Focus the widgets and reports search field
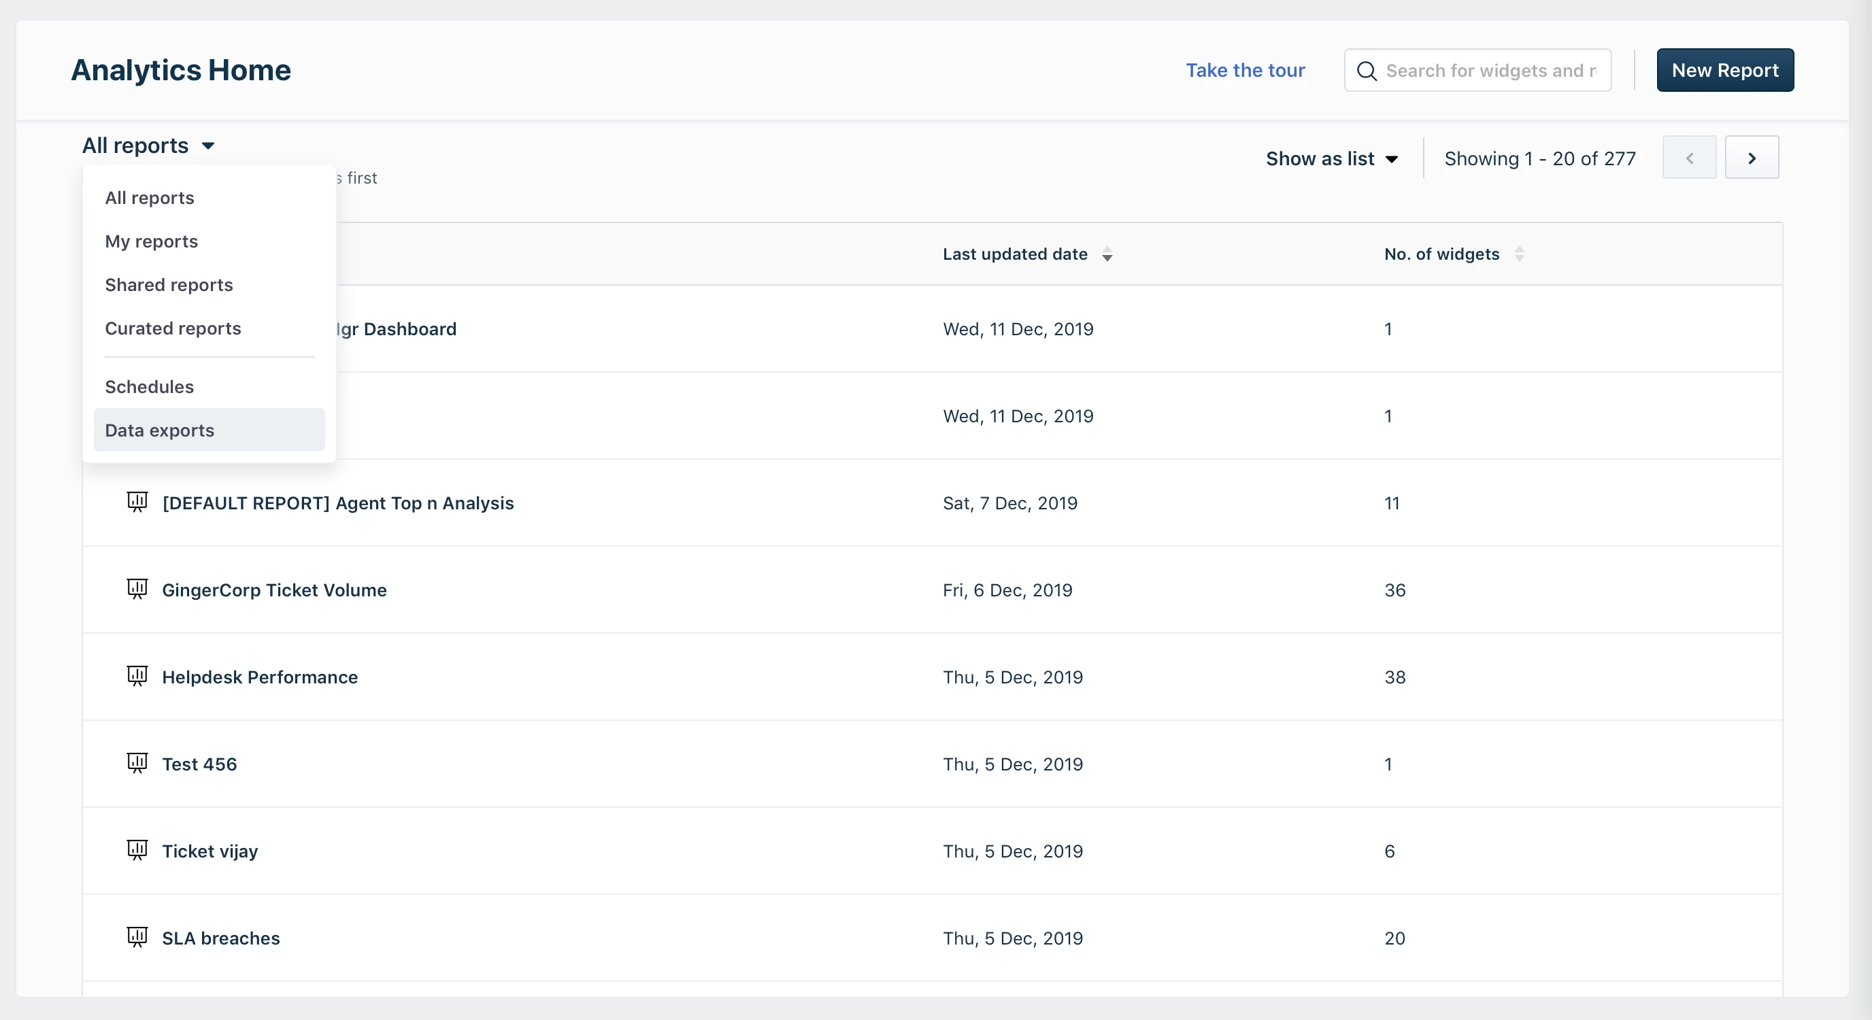 click(1490, 71)
